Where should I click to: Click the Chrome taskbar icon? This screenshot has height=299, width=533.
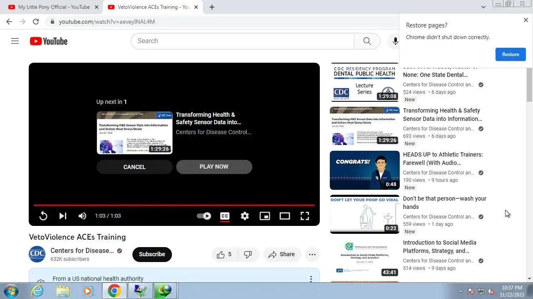pos(114,291)
